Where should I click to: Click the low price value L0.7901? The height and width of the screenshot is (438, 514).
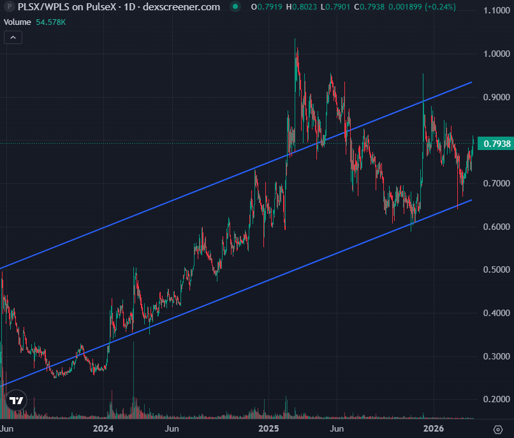click(x=335, y=6)
